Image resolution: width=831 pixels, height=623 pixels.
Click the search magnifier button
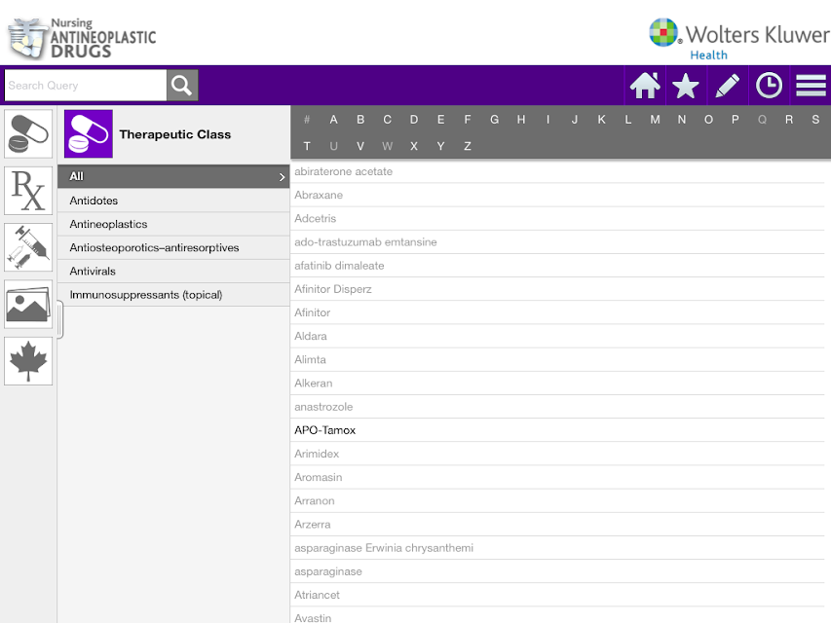tap(182, 86)
